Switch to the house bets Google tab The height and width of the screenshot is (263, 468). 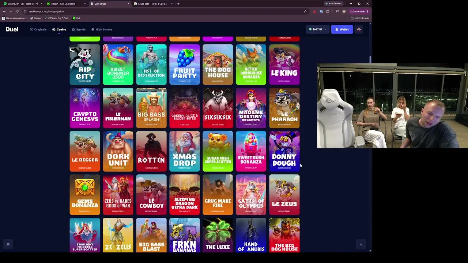click(153, 4)
